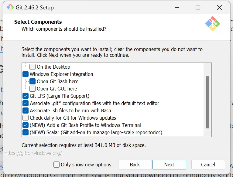The height and width of the screenshot is (177, 233).
Task: Click the Open Git Bash here label
Action: tap(58, 81)
